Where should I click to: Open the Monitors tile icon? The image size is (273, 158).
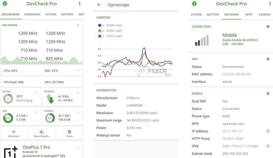pos(14,132)
